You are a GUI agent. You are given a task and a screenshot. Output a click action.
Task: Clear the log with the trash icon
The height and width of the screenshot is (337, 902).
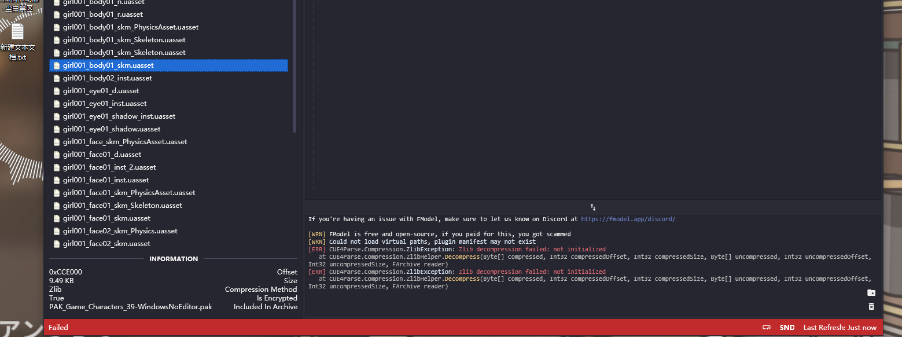tap(871, 306)
